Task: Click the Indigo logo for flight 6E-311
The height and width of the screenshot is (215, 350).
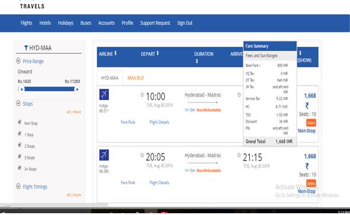Action: 104,94
